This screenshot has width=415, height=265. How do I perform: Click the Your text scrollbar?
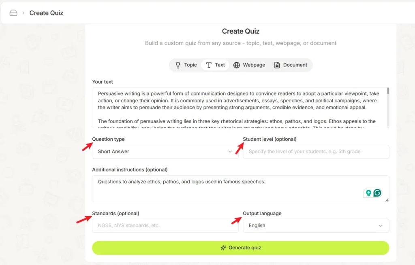[x=388, y=91]
